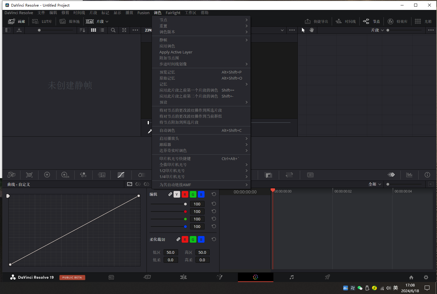Open the 全部 keyframe dropdown
The height and width of the screenshot is (294, 437).
click(x=375, y=184)
